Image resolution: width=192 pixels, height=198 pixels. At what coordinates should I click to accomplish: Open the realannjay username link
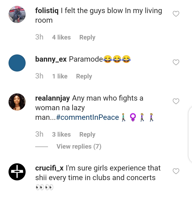click(53, 98)
